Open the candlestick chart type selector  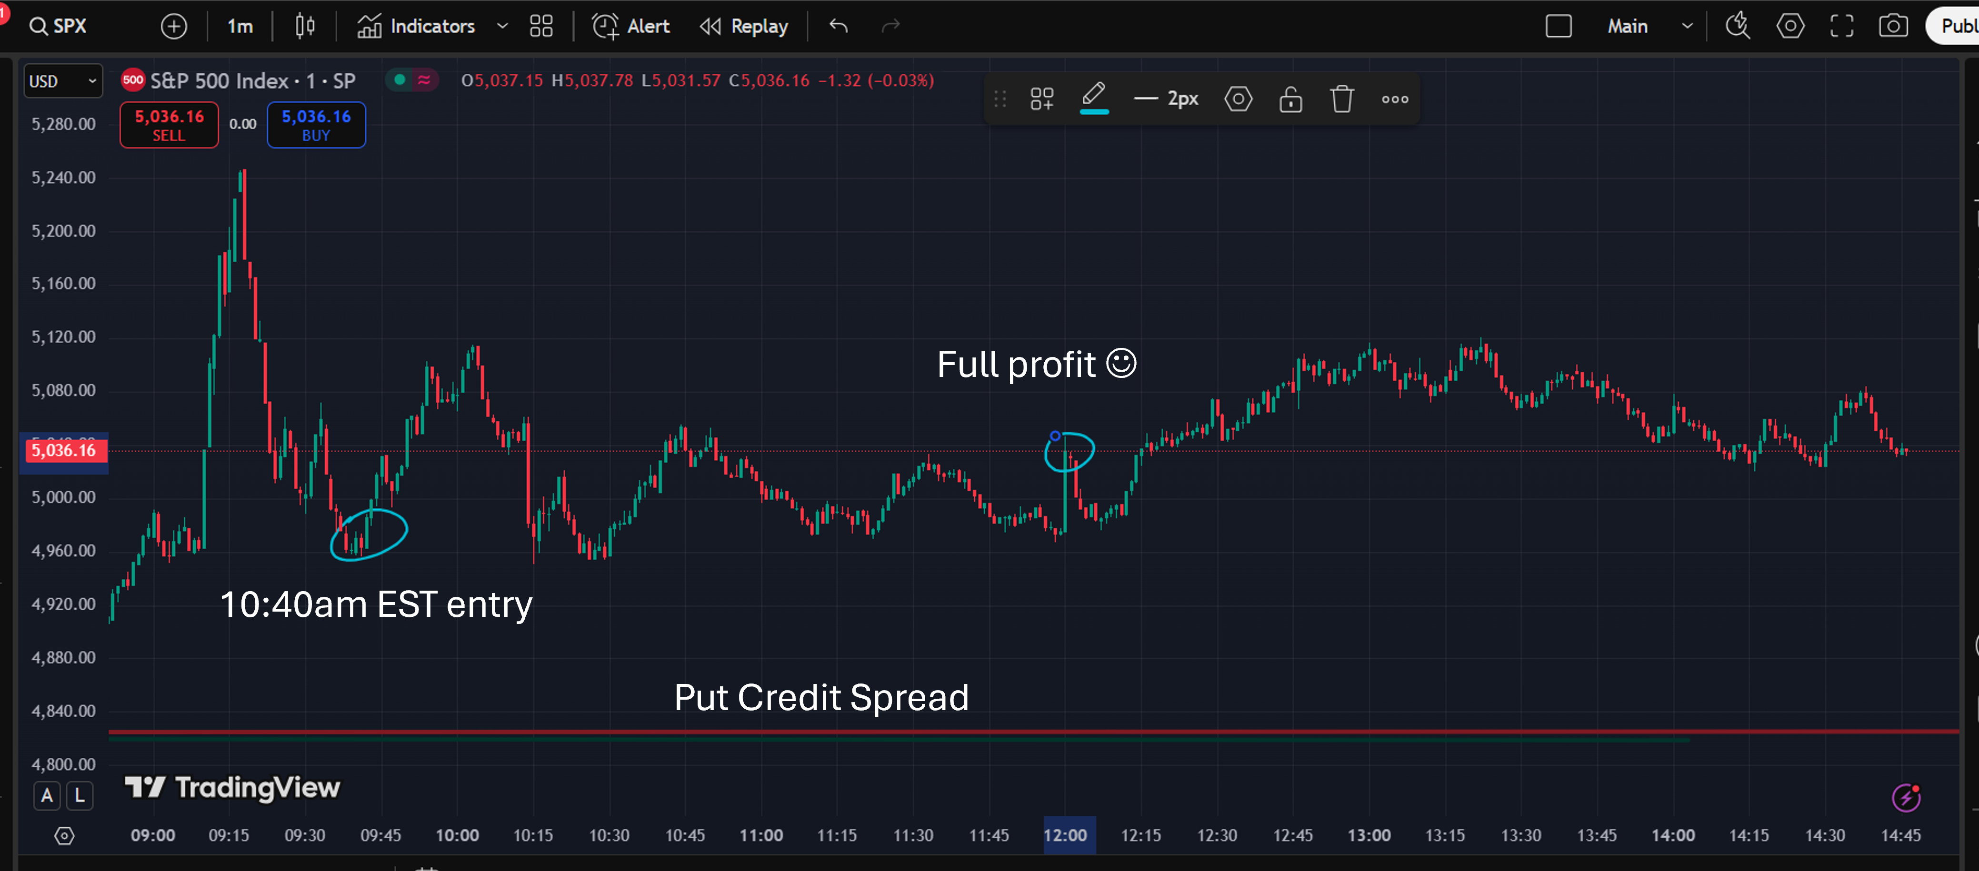[305, 26]
